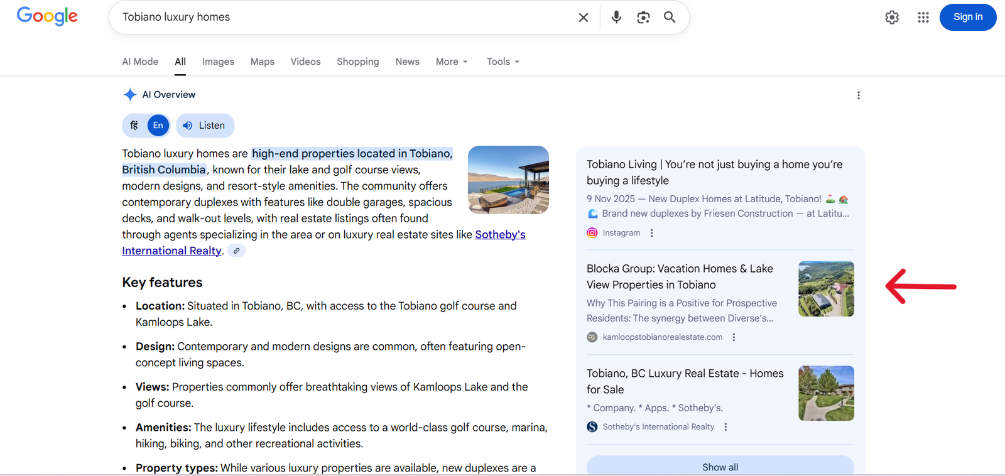
Task: Click the Sign in button
Action: tap(968, 18)
